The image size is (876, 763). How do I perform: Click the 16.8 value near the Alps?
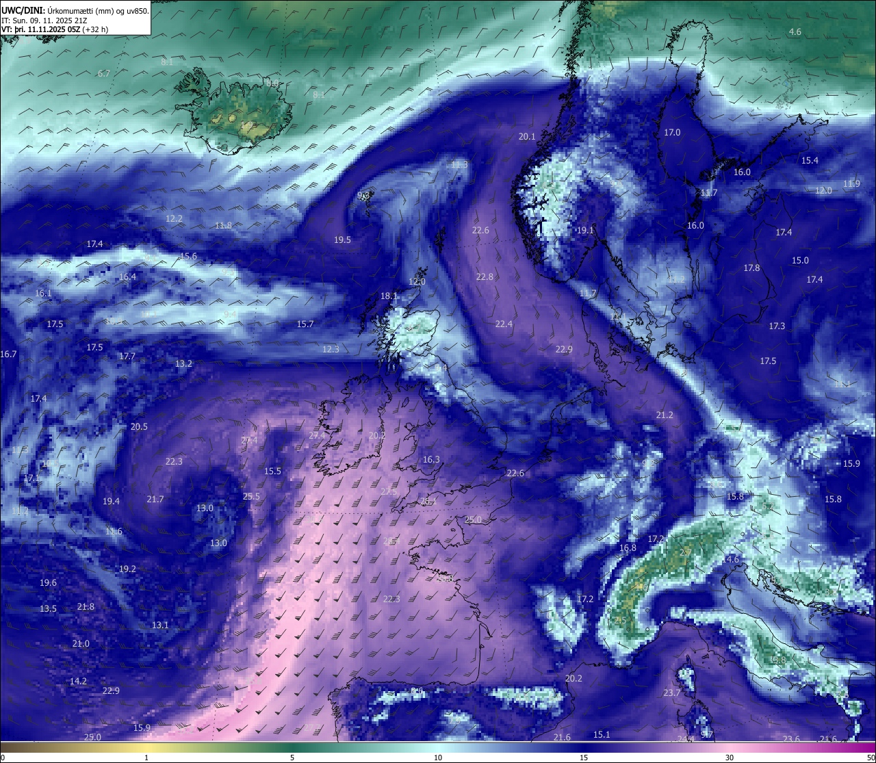(628, 547)
